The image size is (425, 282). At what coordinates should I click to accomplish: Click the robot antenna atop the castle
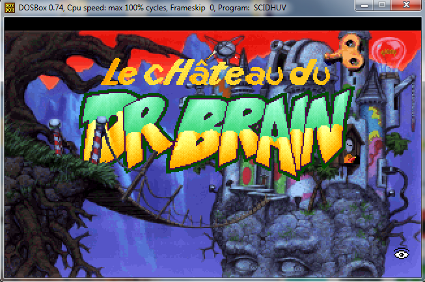click(x=226, y=47)
